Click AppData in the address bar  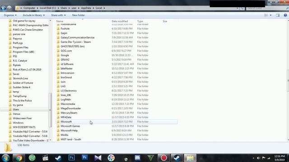pos(86,8)
